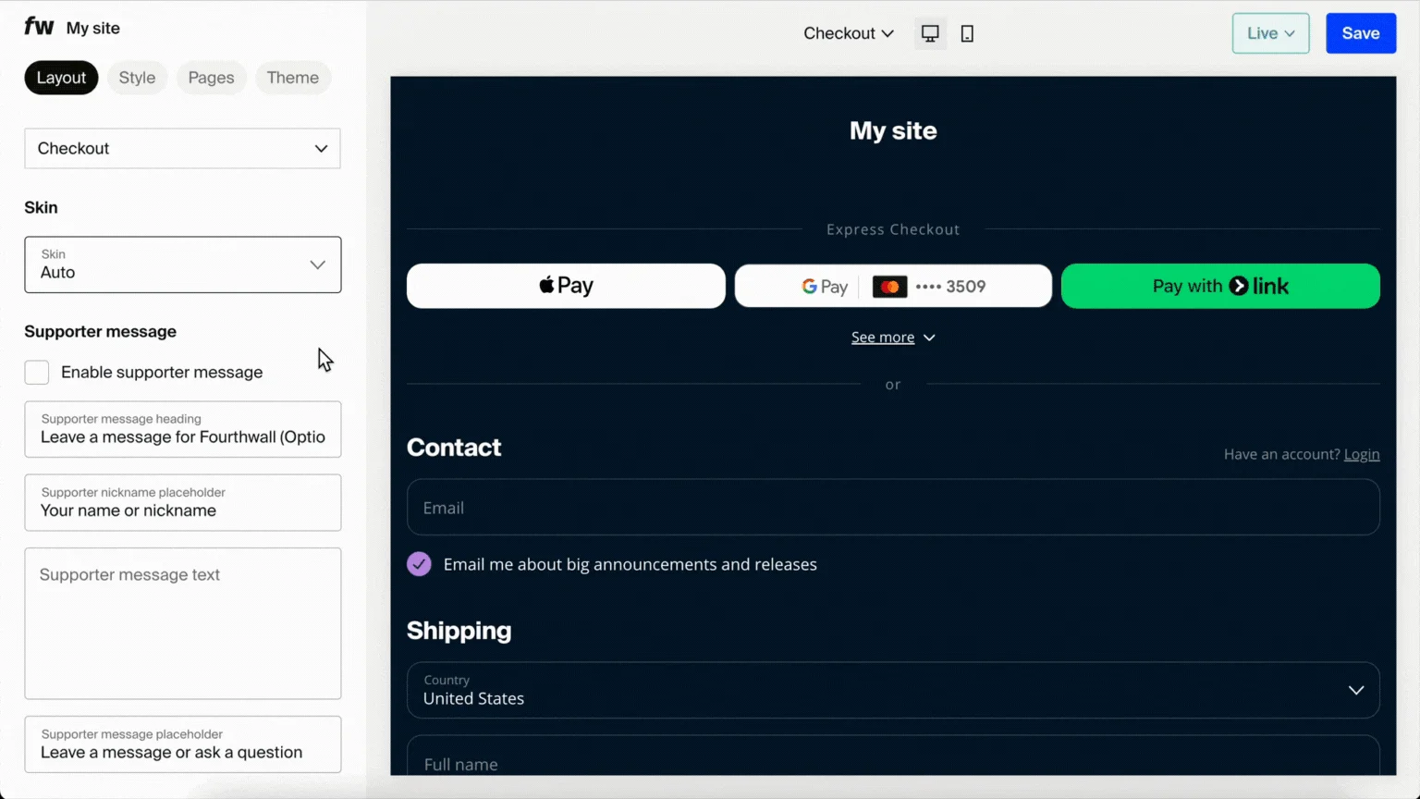The height and width of the screenshot is (799, 1420).
Task: Click the Google Pay card button
Action: (x=893, y=286)
